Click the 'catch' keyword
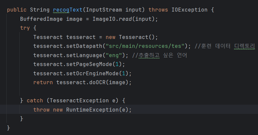The width and height of the screenshot is (258, 135). coord(35,100)
